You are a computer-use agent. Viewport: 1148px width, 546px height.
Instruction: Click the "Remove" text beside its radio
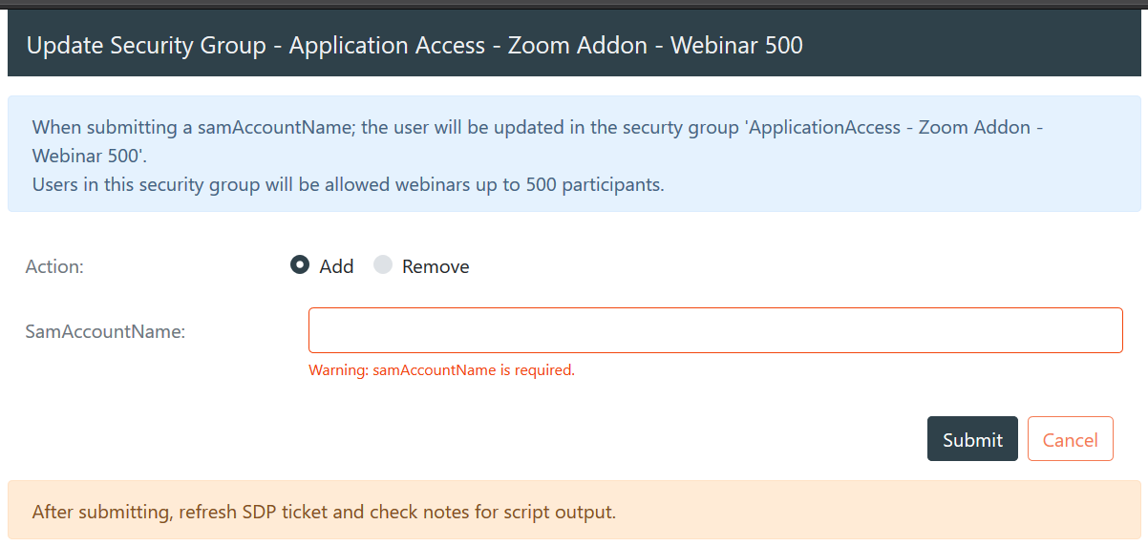436,266
